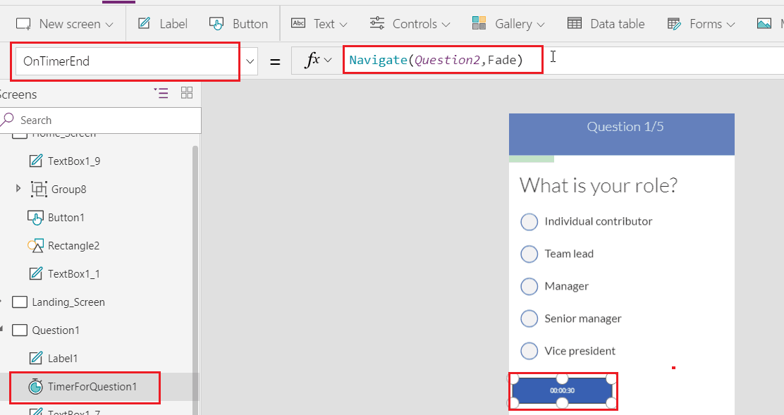This screenshot has height=415, width=784.
Task: Click the timer showing 00:00:30
Action: coord(562,389)
